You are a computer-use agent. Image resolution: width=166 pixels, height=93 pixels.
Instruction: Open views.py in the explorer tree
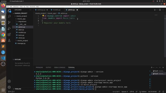tap(22, 38)
